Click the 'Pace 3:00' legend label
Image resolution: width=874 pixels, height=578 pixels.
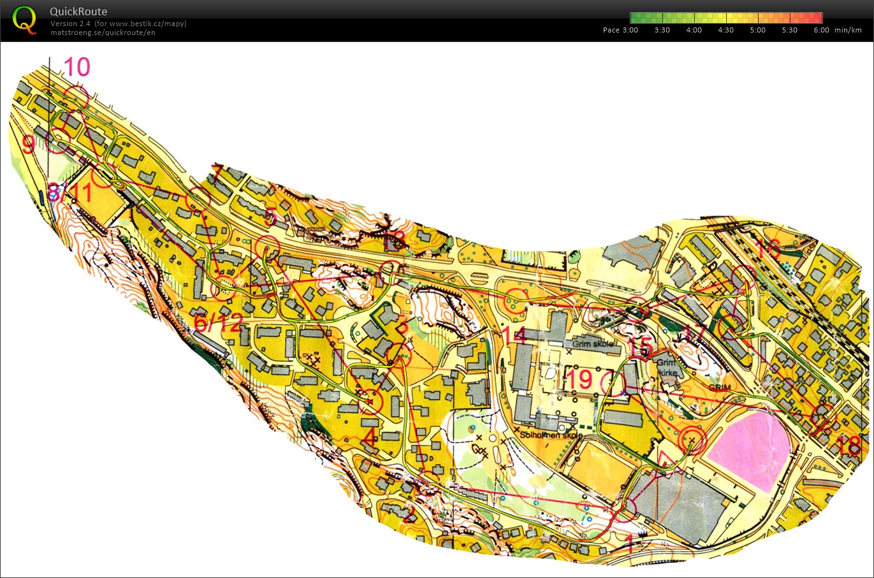point(620,30)
